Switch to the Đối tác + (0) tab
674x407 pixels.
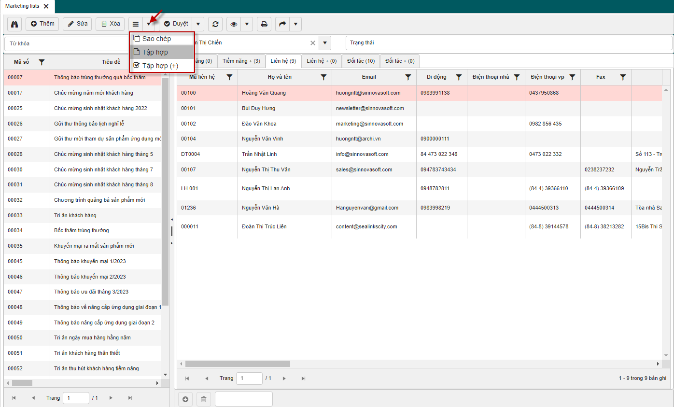400,61
